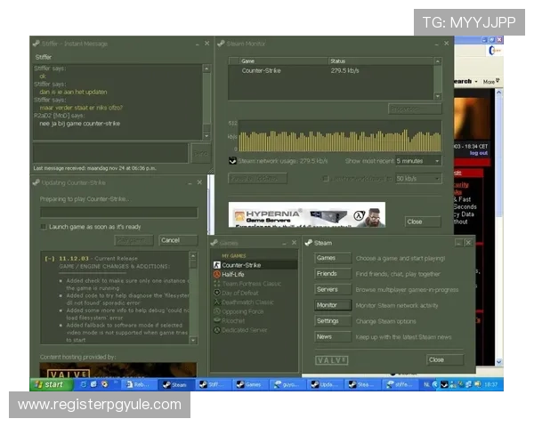The width and height of the screenshot is (534, 427).
Task: Click the Half-Life game icon
Action: click(x=216, y=275)
